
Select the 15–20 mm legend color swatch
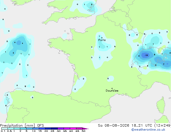pyautogui.click(x=42, y=128)
